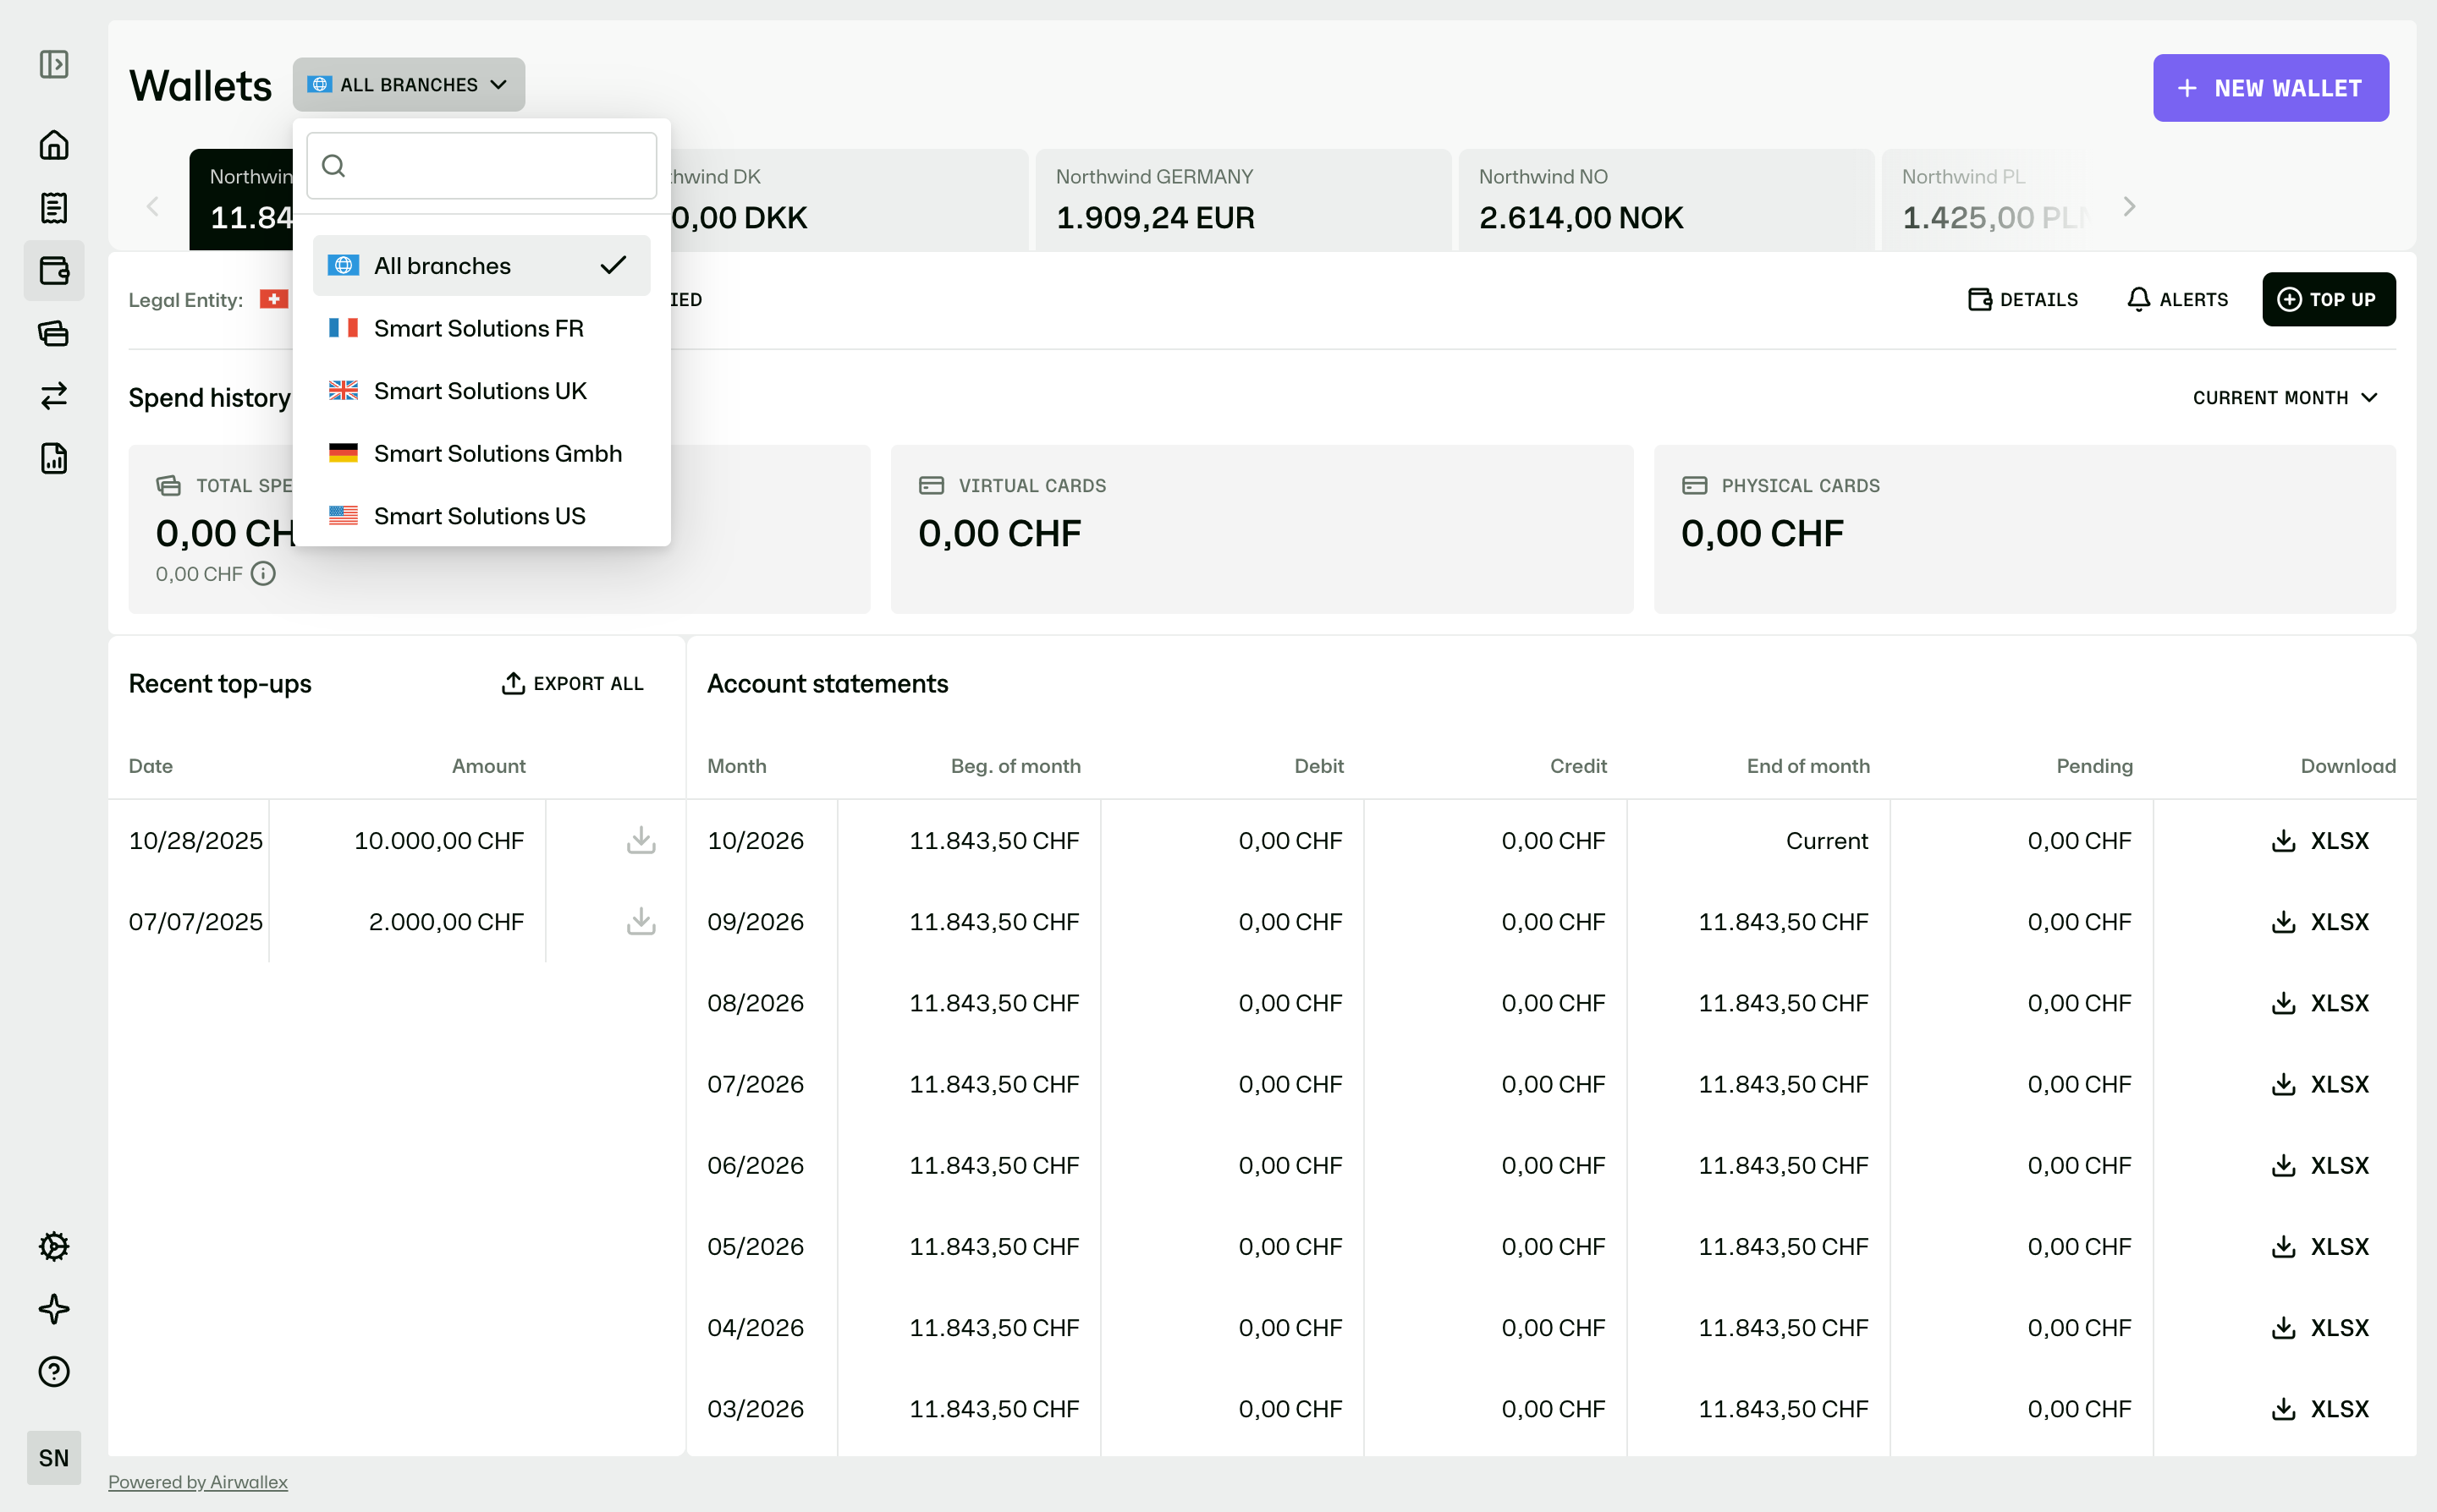Select the Northwind DK wallet card

849,200
